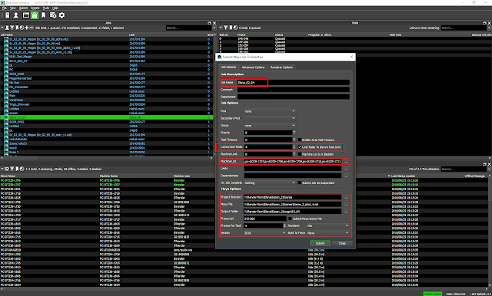Browse for Limits with ellipsis button
Screen dimensions: 492x296
click(x=346, y=169)
